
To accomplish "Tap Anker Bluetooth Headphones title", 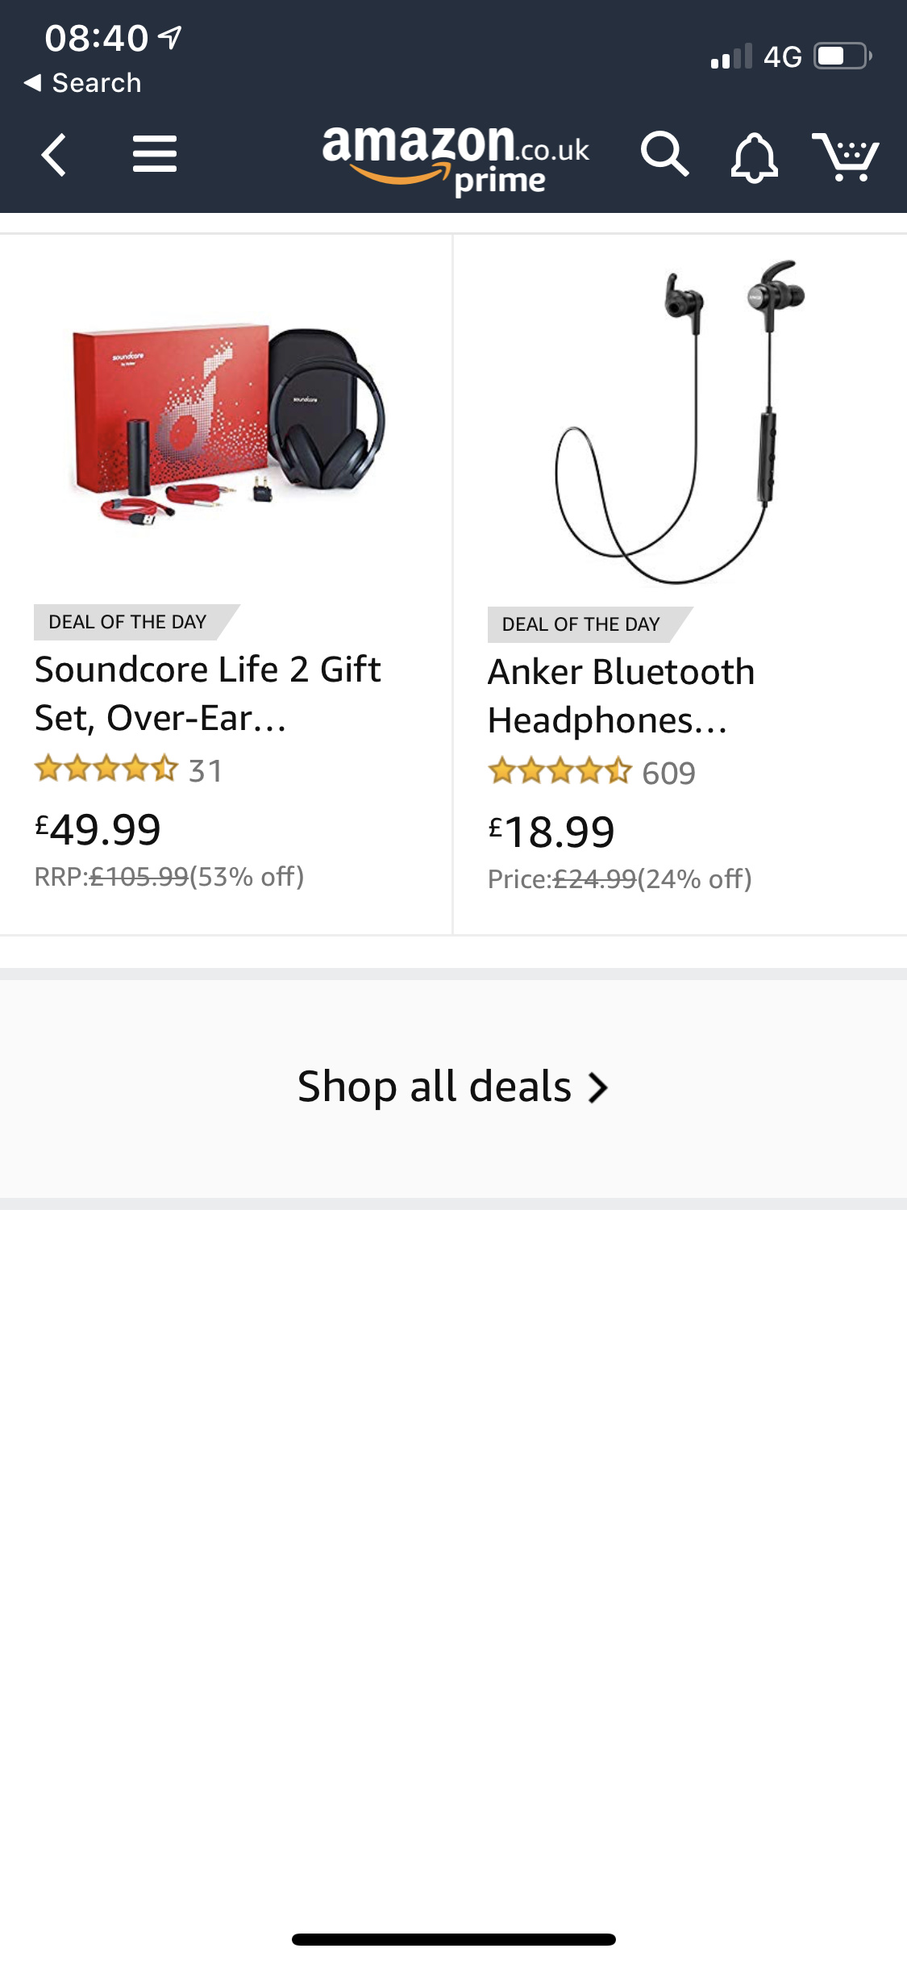I will tap(621, 695).
